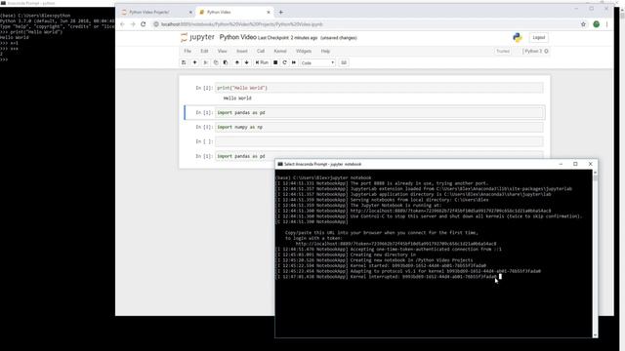Screen dimensions: 625x351
Task: Open a new browser tab
Action: [280, 13]
